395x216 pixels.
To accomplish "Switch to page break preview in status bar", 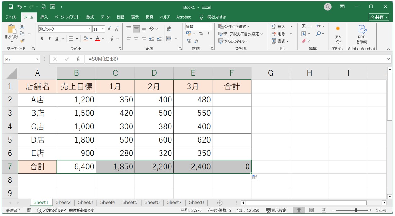I will click(x=324, y=210).
